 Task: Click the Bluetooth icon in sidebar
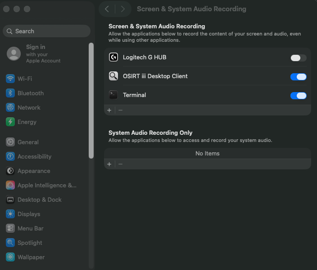coord(10,93)
